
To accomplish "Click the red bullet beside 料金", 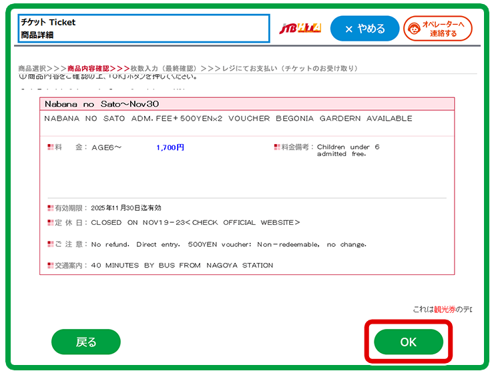I will coord(50,147).
